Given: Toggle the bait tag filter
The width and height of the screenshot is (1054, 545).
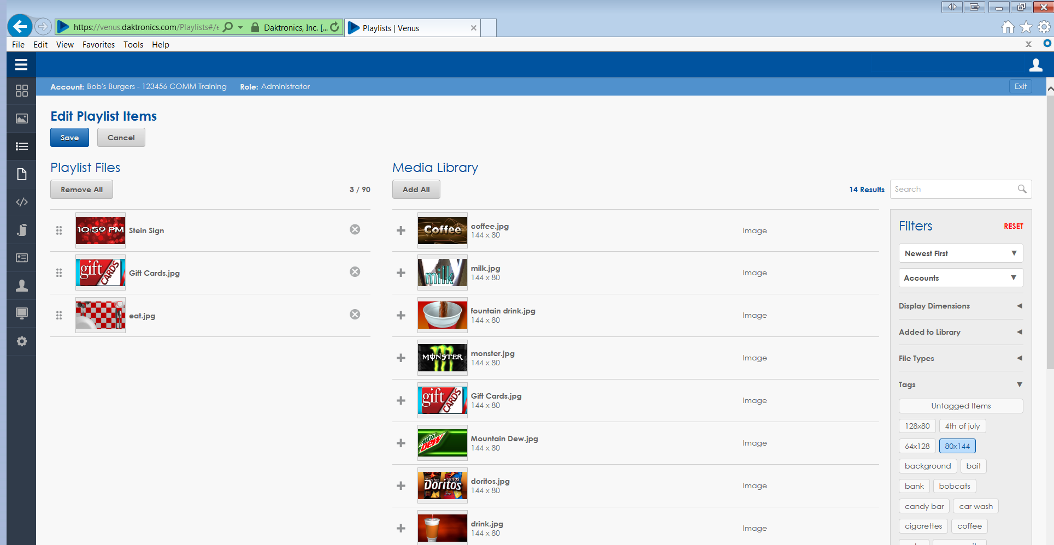Looking at the screenshot, I should [973, 466].
